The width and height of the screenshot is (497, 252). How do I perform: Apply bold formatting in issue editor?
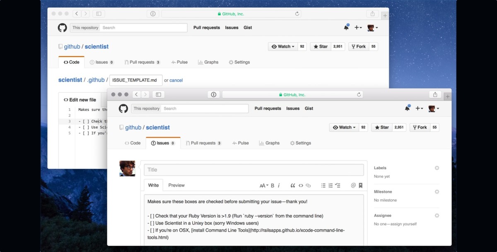click(x=273, y=186)
